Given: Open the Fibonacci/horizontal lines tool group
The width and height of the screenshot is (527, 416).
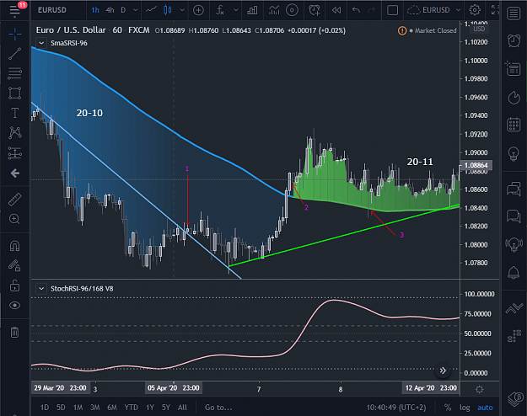Looking at the screenshot, I should point(15,73).
